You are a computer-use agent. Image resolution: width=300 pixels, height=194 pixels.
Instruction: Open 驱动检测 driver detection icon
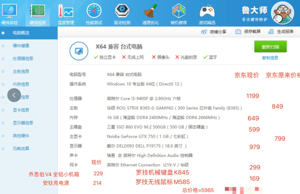(x=122, y=11)
